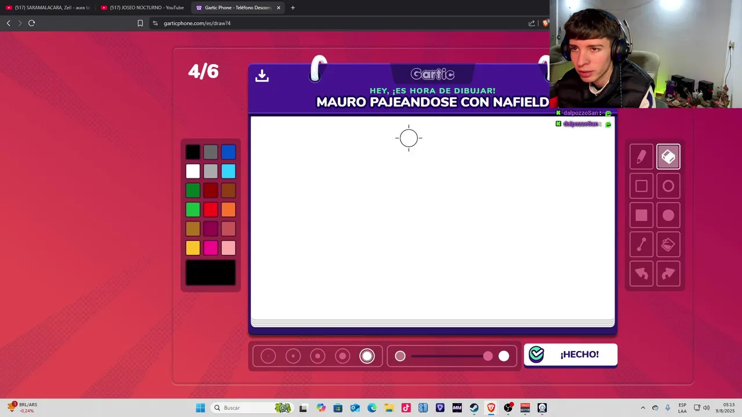Open Steam from the taskbar

pyautogui.click(x=474, y=408)
